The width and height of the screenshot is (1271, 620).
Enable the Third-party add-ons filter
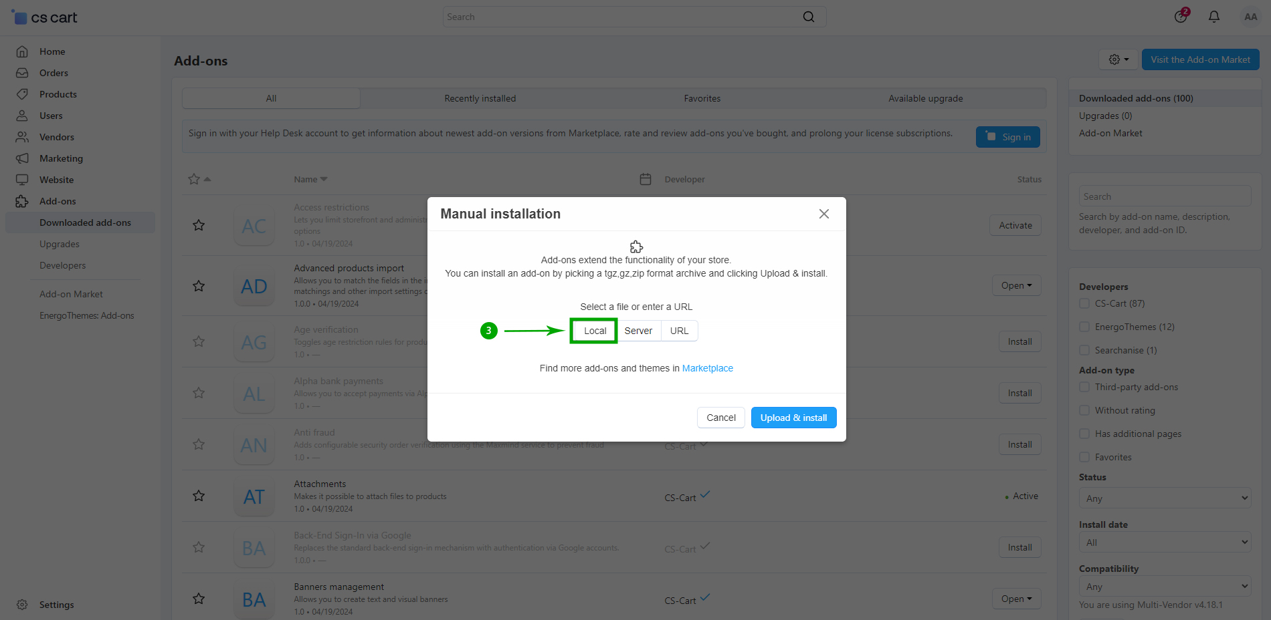pos(1084,387)
